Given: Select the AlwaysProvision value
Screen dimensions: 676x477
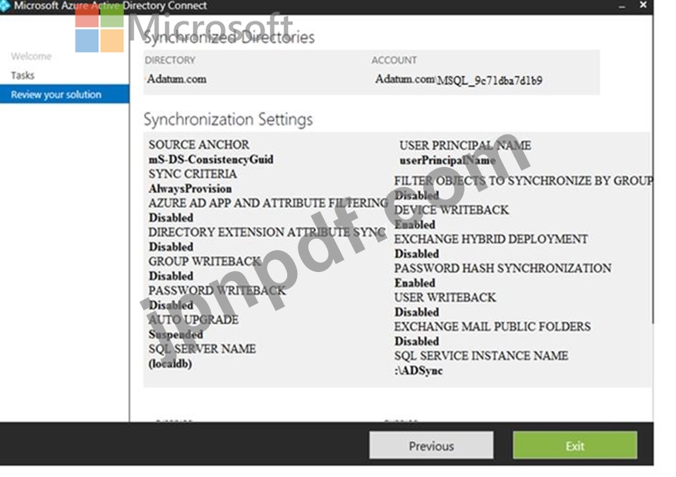Looking at the screenshot, I should pos(190,189).
